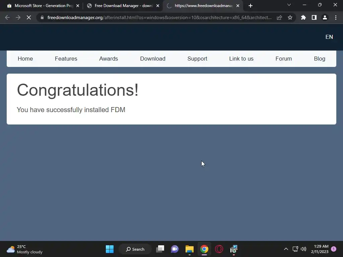
Task: Select the loading freedownloadmanager.org tab
Action: pos(202,6)
